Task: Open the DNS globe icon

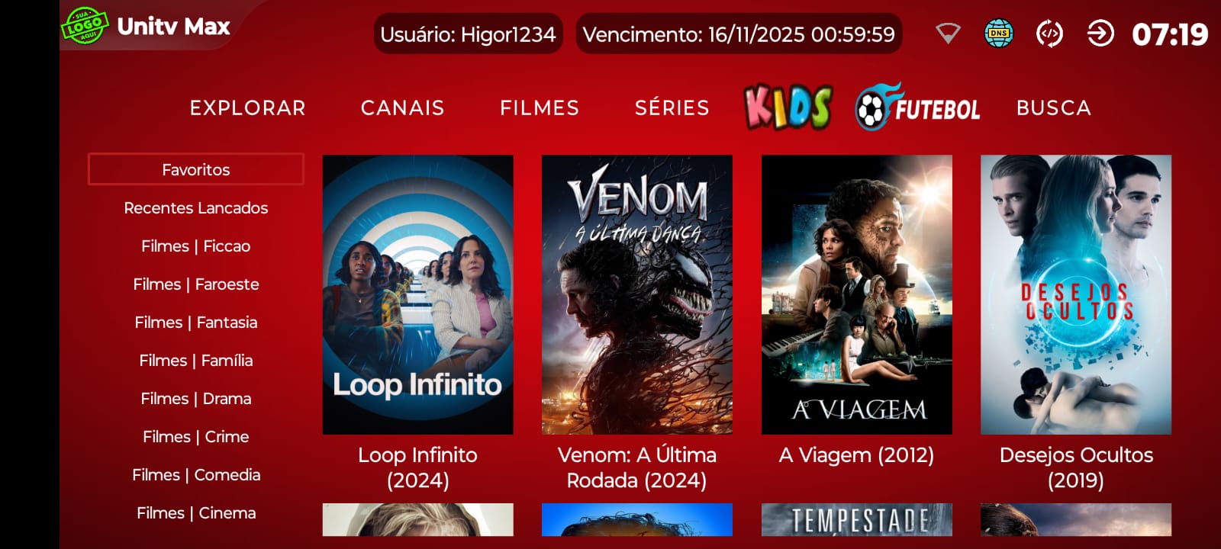Action: click(x=998, y=34)
